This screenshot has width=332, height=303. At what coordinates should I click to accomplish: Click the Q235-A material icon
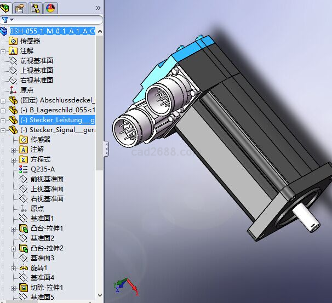coord(24,169)
